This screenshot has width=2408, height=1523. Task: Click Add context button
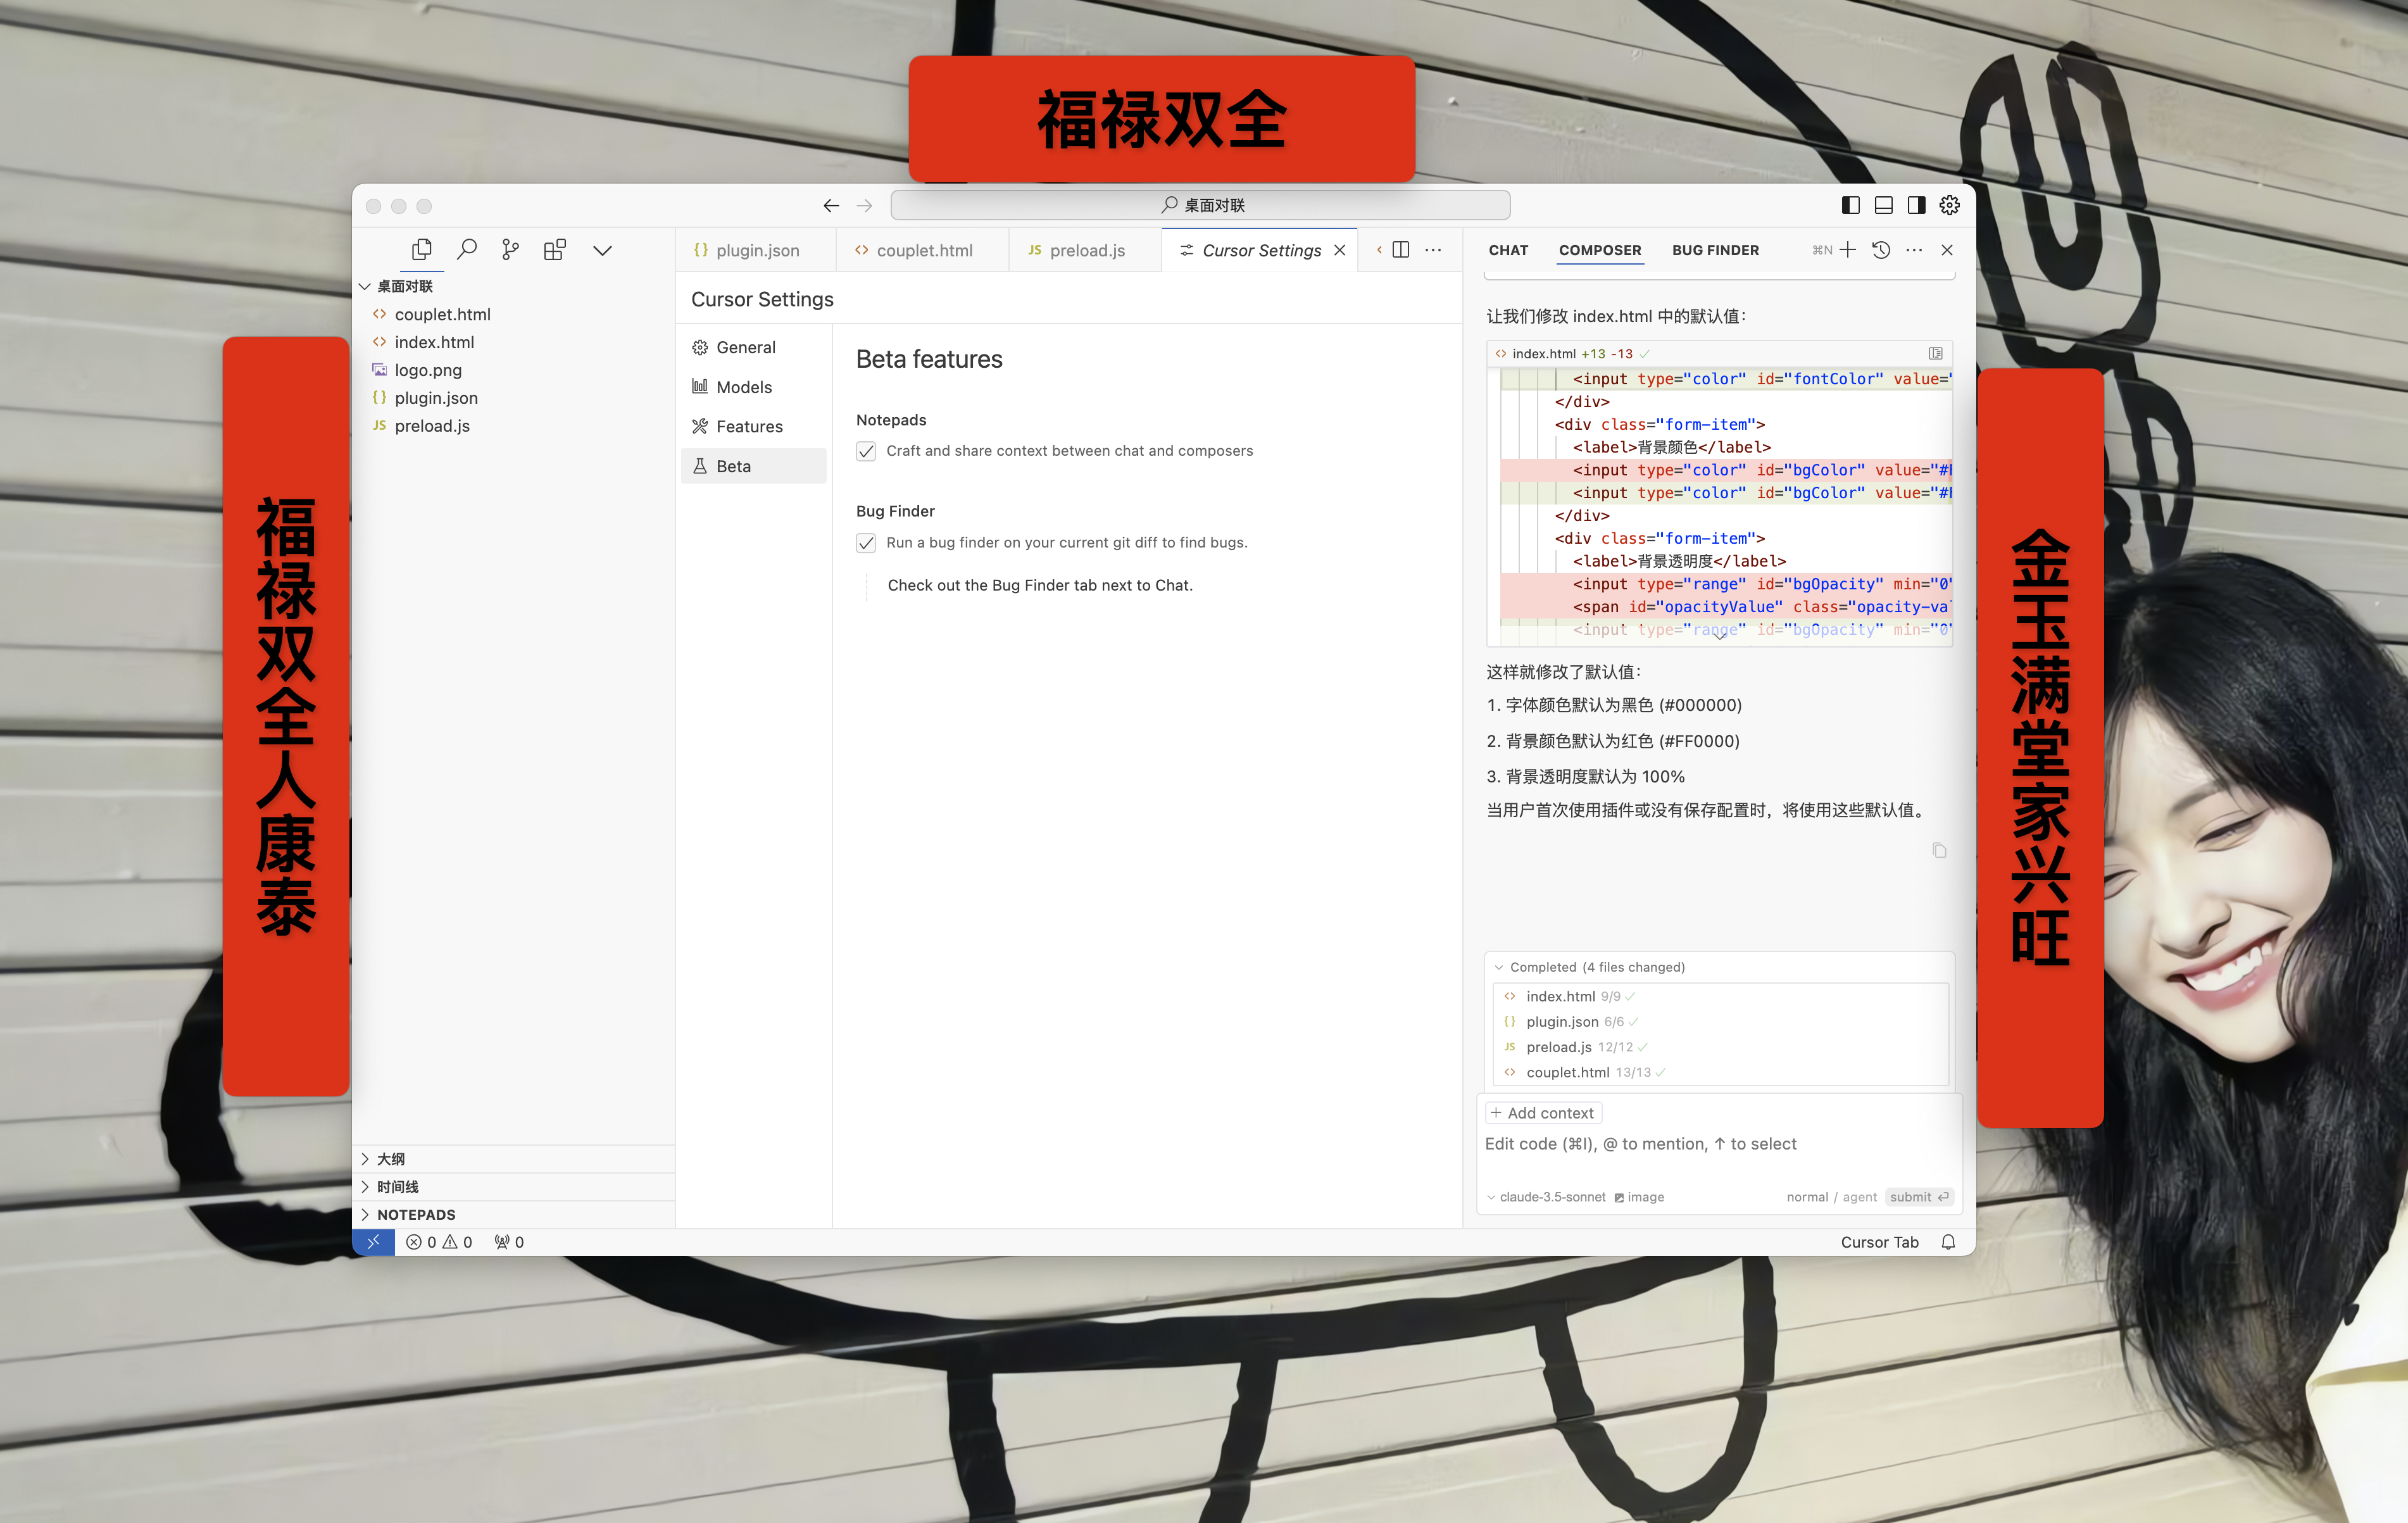pos(1543,1113)
